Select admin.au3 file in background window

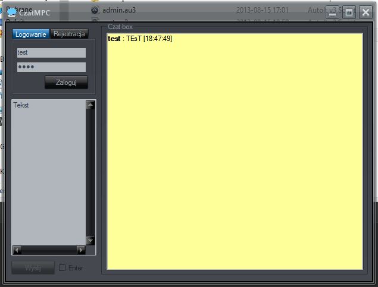(119, 10)
